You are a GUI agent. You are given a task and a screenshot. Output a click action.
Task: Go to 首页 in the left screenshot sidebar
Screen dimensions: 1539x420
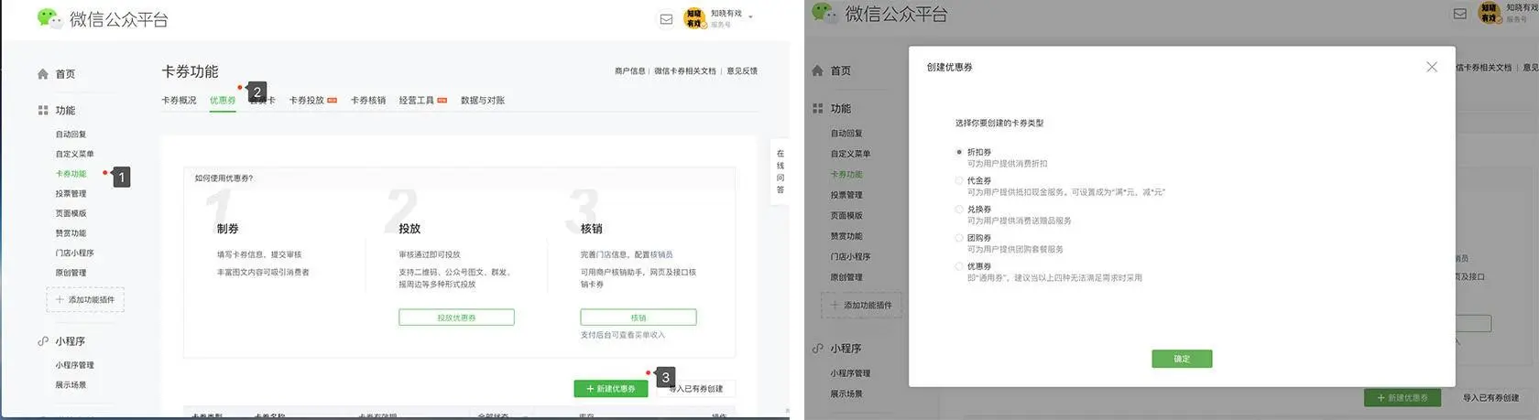(65, 74)
